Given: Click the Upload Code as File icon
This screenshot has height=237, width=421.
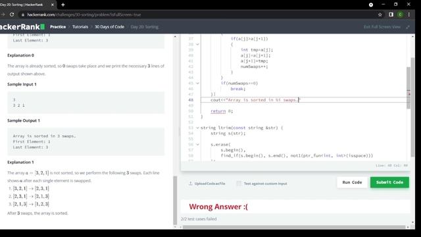Looking at the screenshot, I should pos(190,183).
